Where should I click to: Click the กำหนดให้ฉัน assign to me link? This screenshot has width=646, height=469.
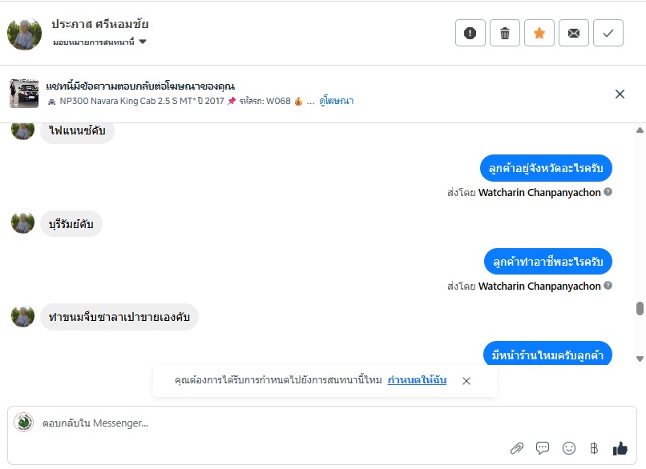[417, 380]
